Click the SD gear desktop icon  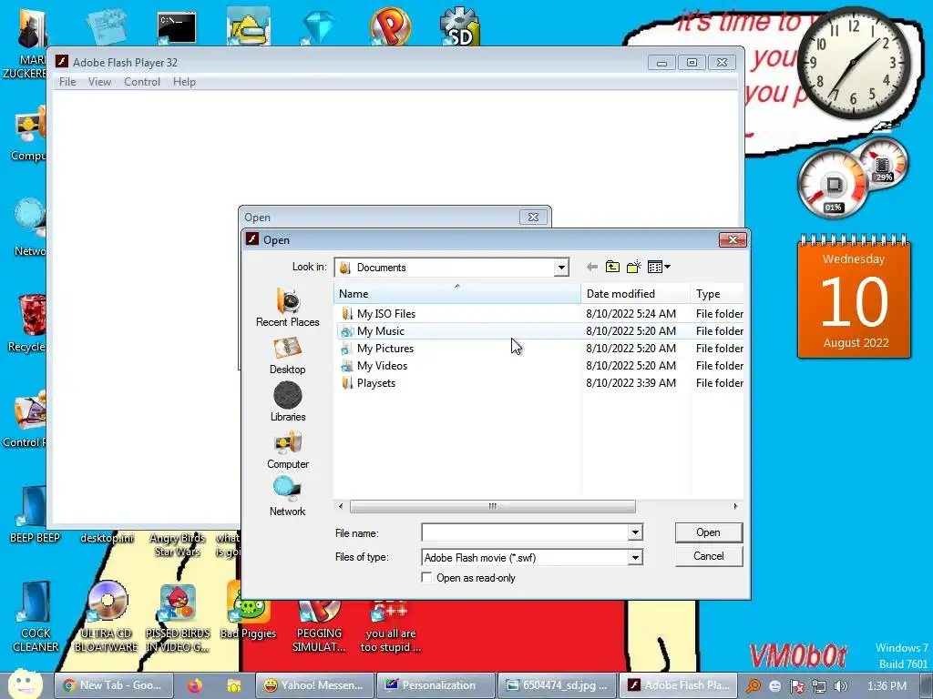(x=460, y=26)
